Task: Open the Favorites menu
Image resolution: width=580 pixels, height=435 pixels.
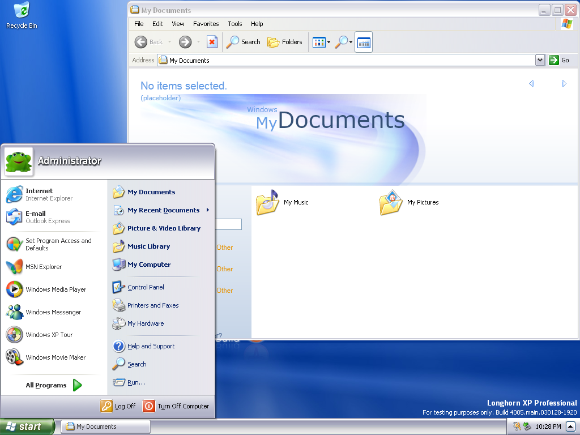Action: pyautogui.click(x=206, y=24)
